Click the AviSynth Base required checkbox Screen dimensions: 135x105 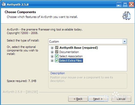click(x=57, y=48)
